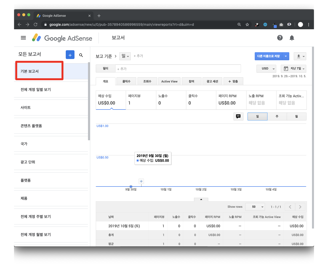Open the 광고 단위 report

(x=51, y=162)
